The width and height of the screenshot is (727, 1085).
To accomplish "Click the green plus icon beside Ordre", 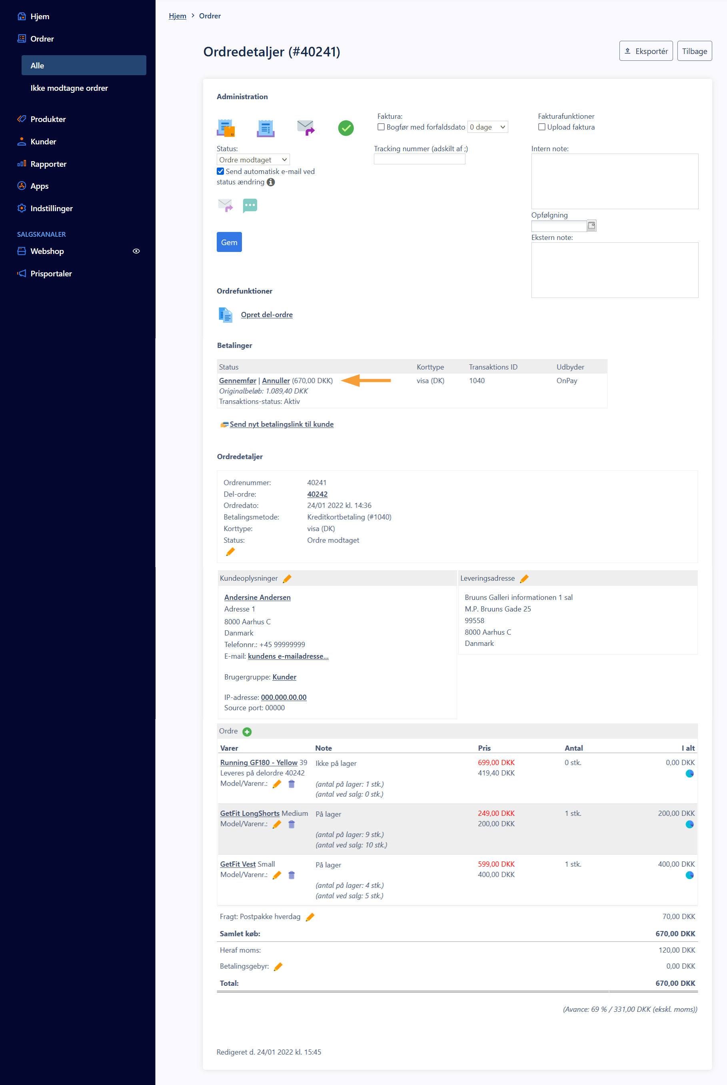I will [247, 732].
